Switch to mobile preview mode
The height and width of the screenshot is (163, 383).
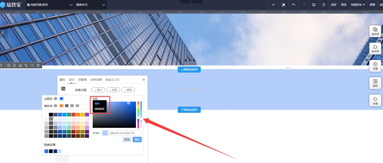324,5
